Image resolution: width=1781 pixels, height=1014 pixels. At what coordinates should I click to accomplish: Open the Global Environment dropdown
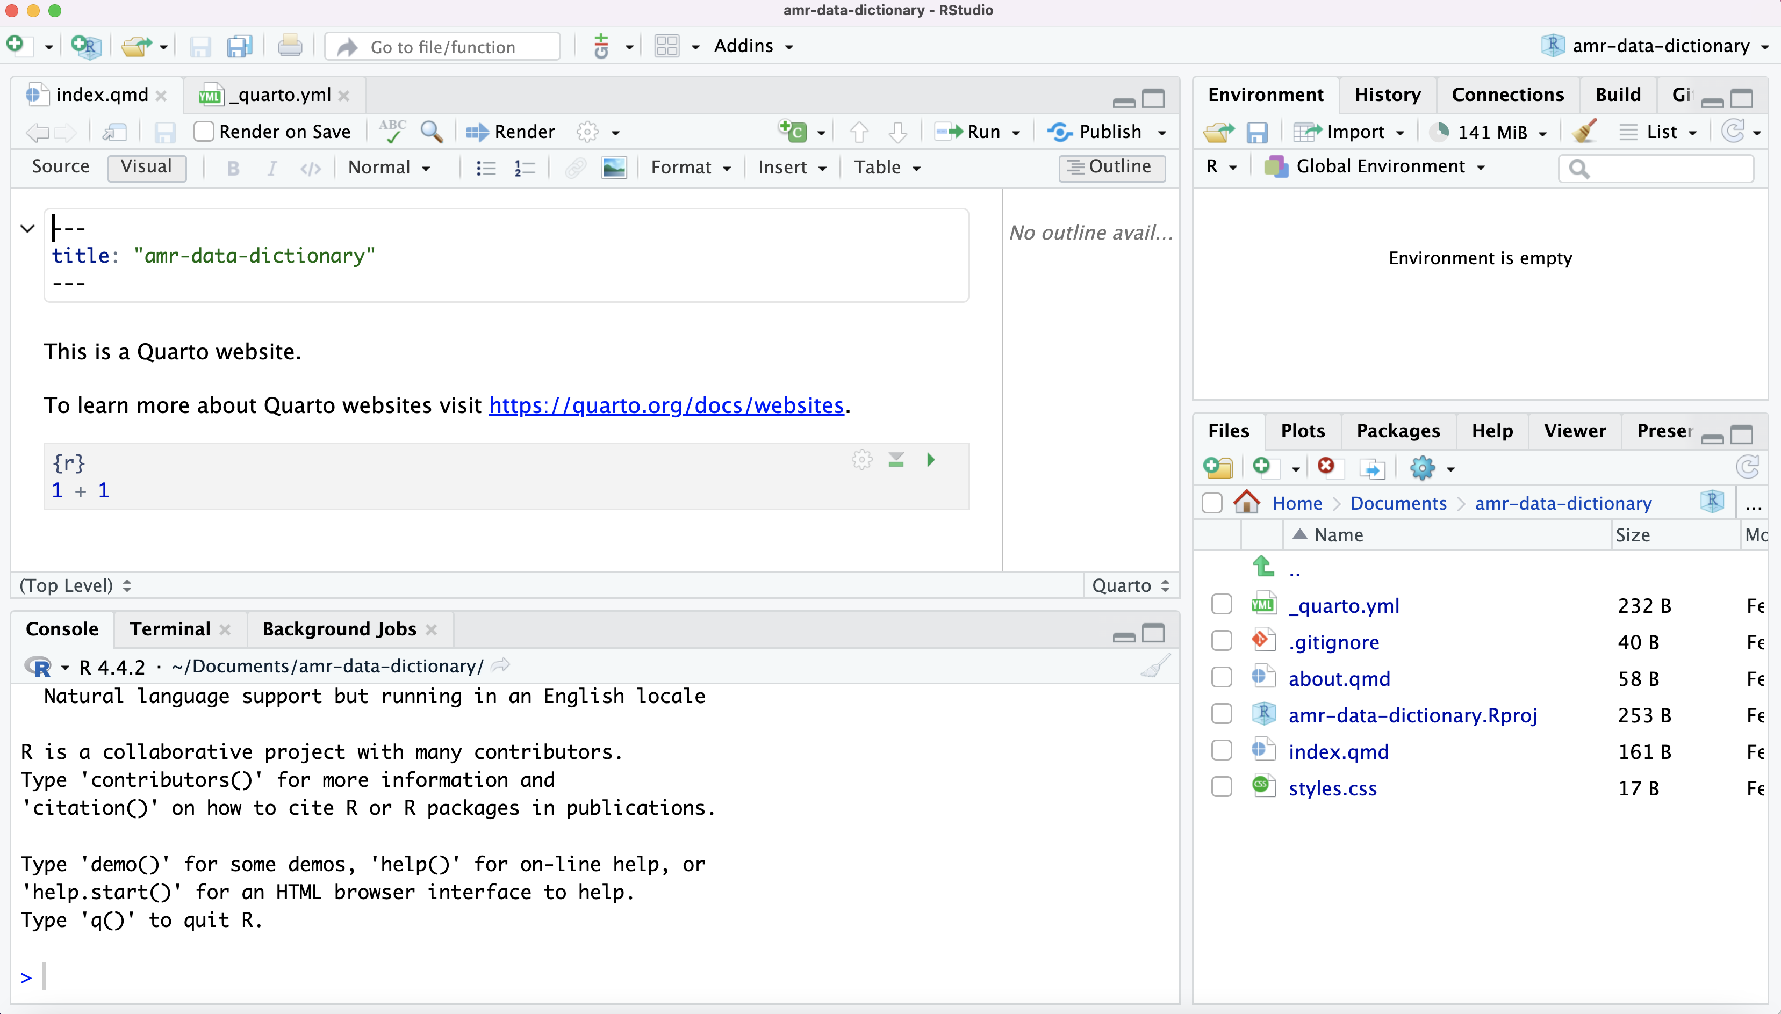click(x=1375, y=167)
